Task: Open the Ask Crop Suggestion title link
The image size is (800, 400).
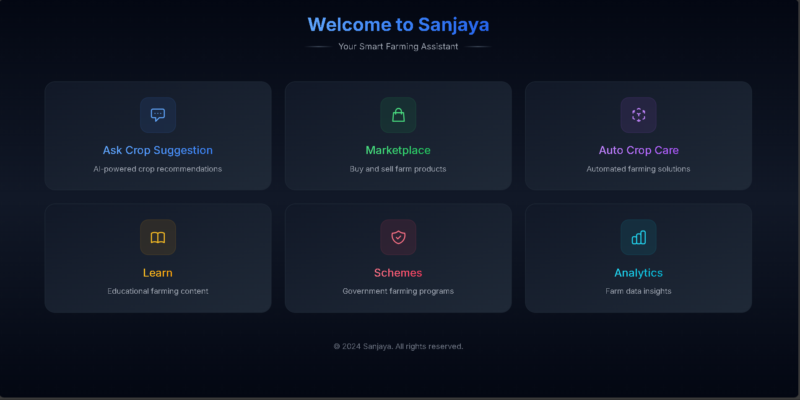Action: click(x=158, y=150)
